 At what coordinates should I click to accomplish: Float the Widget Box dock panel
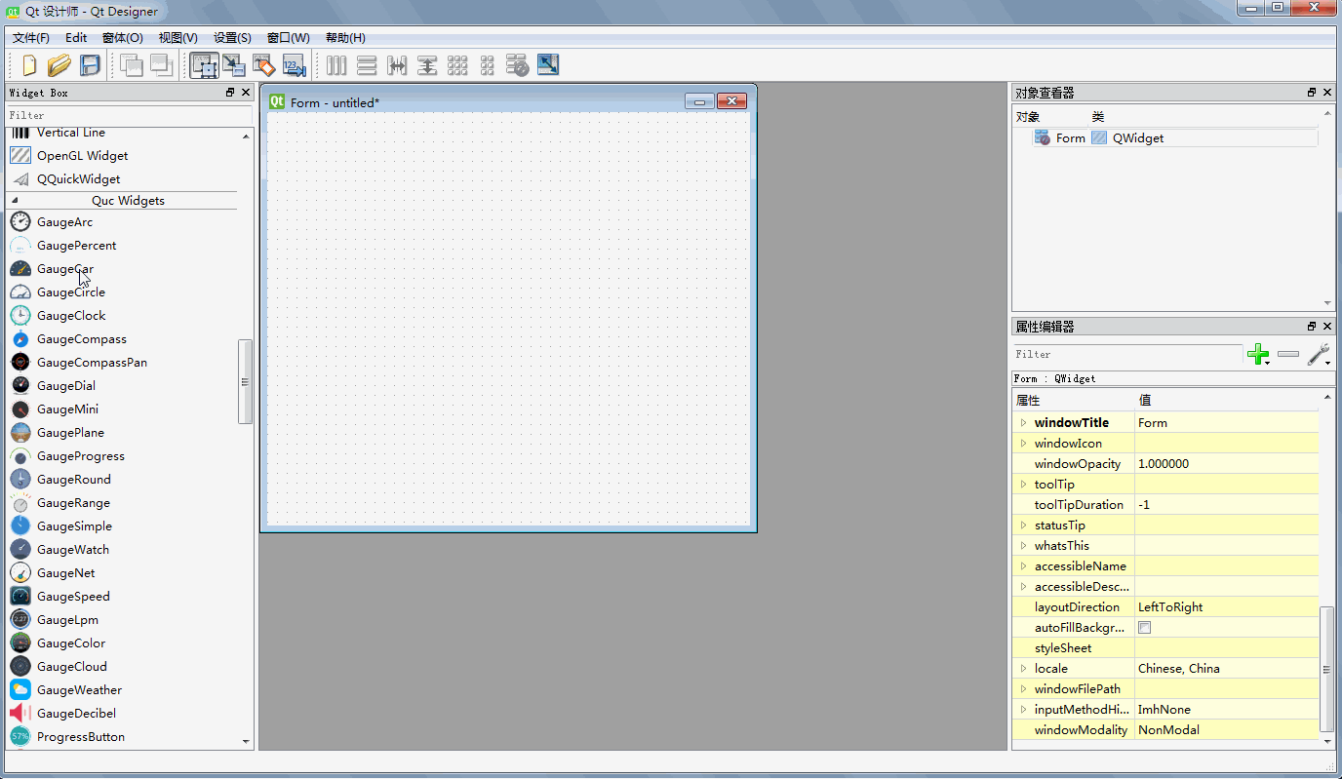point(231,93)
